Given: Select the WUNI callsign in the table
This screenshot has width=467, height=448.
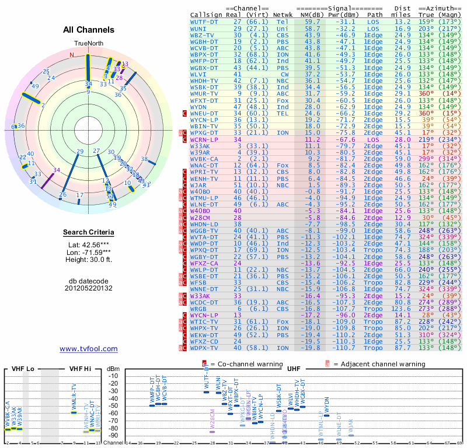Looking at the screenshot, I should point(198,29).
